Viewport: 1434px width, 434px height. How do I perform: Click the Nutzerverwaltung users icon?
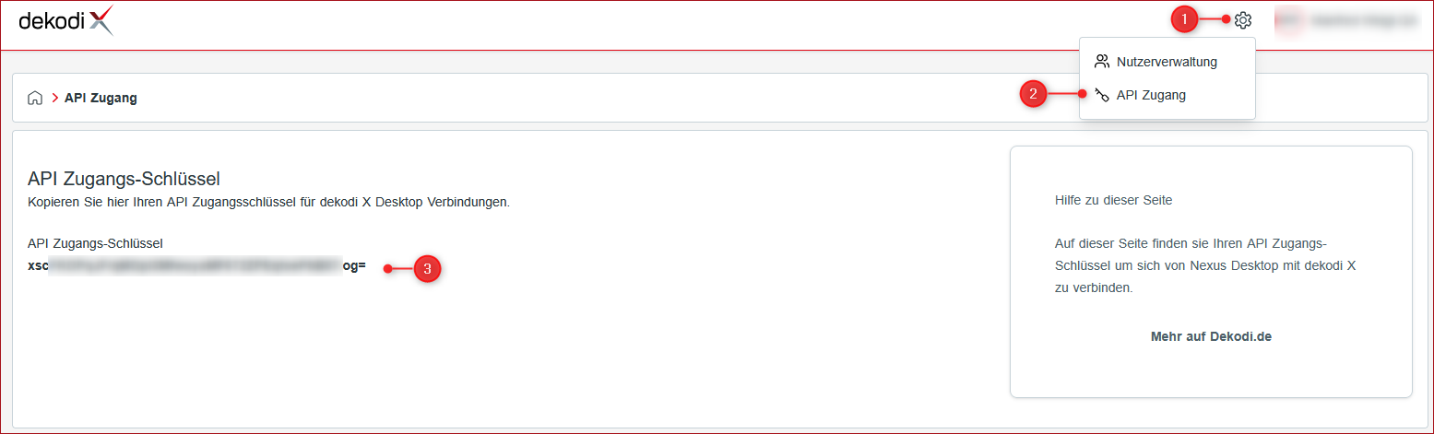coord(1101,62)
